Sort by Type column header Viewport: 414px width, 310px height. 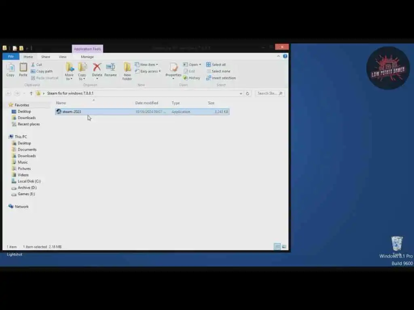coord(175,103)
